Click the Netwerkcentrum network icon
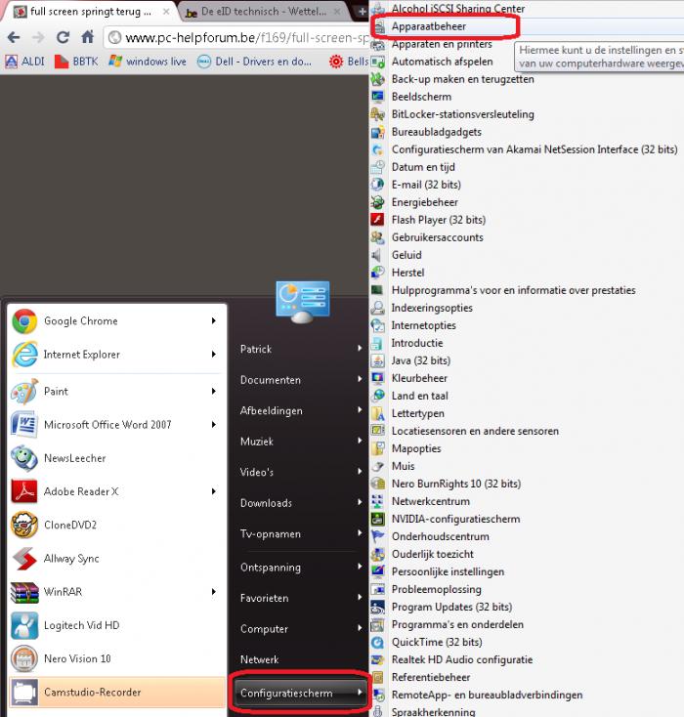The height and width of the screenshot is (717, 684). point(377,501)
